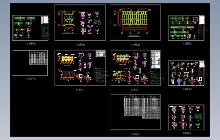Click the A3图纸 label under the table-only sheet
Screen dimensions: 220x140
31,78
